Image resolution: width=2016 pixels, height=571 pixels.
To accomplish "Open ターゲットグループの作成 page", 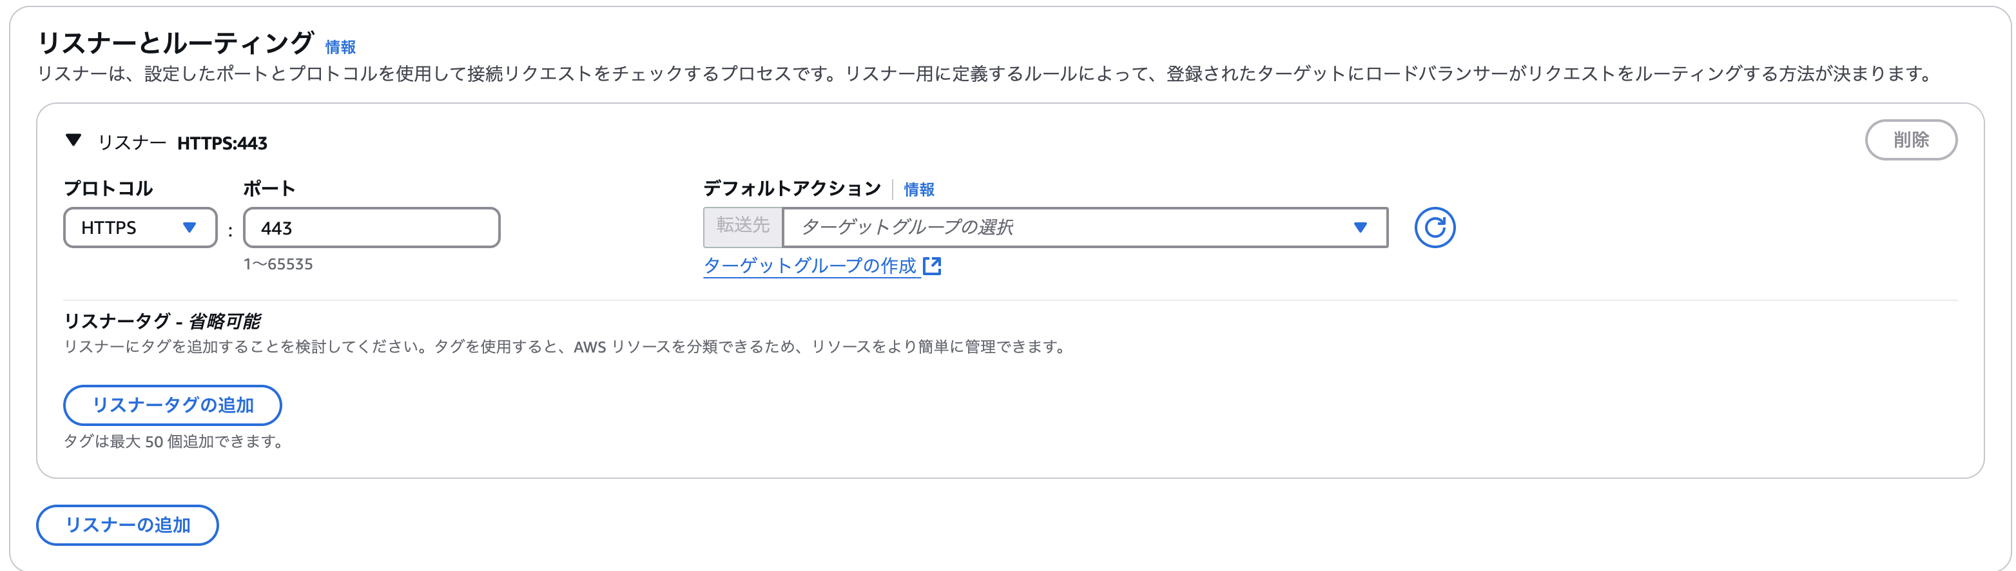I will [x=810, y=265].
